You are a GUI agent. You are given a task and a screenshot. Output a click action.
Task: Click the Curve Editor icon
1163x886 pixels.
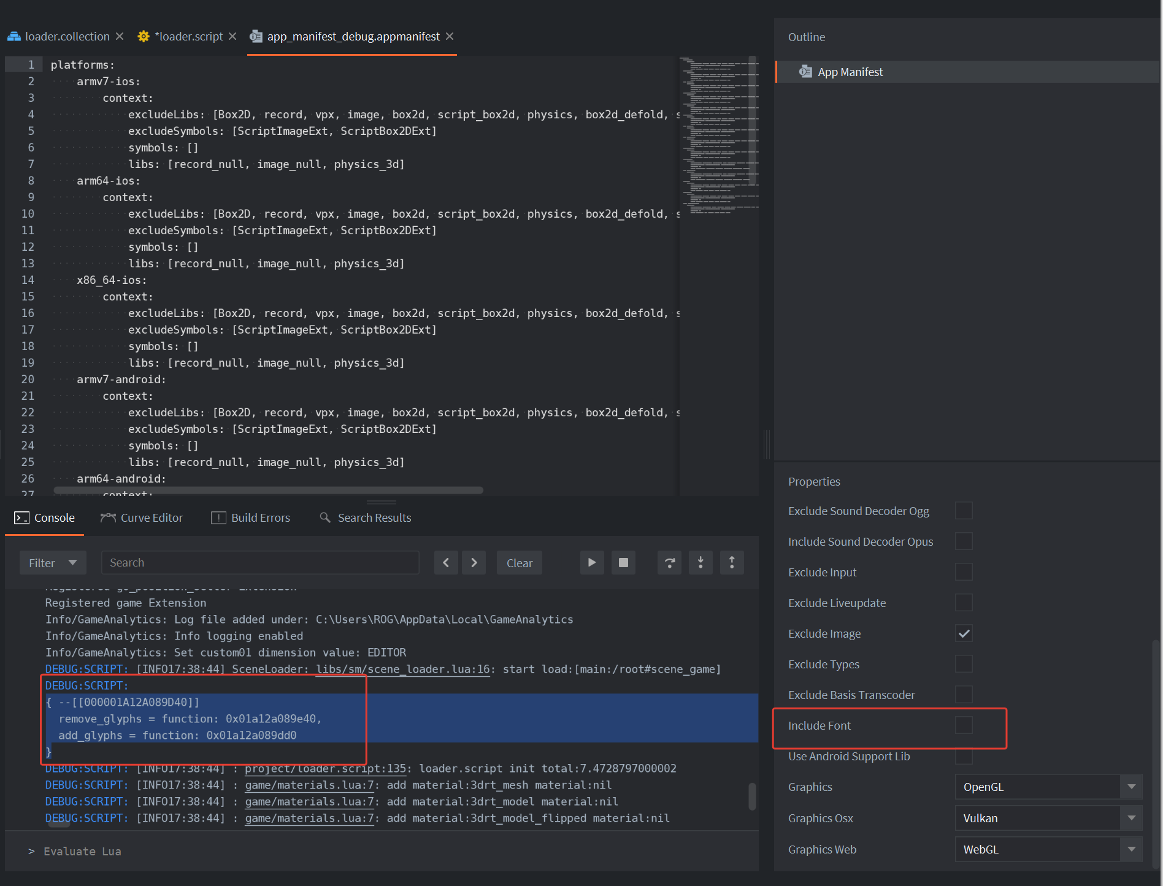coord(108,517)
